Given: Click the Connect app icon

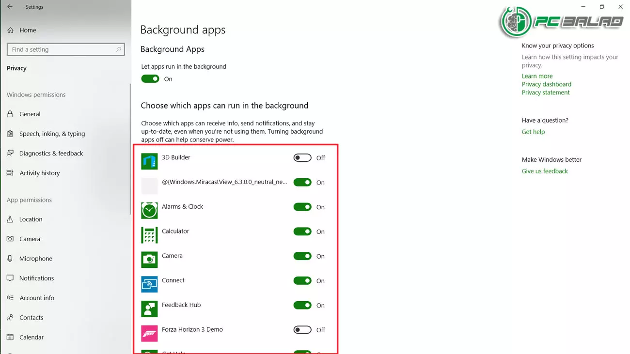Looking at the screenshot, I should tap(149, 284).
